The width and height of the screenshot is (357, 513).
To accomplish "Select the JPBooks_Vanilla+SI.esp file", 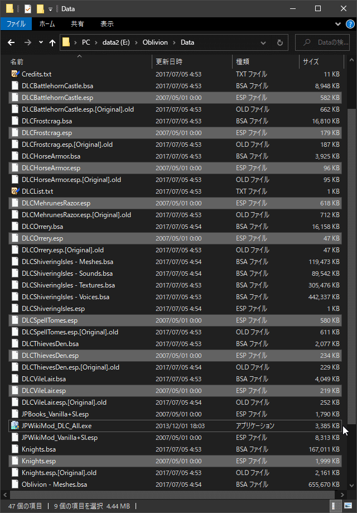I will 175,414.
